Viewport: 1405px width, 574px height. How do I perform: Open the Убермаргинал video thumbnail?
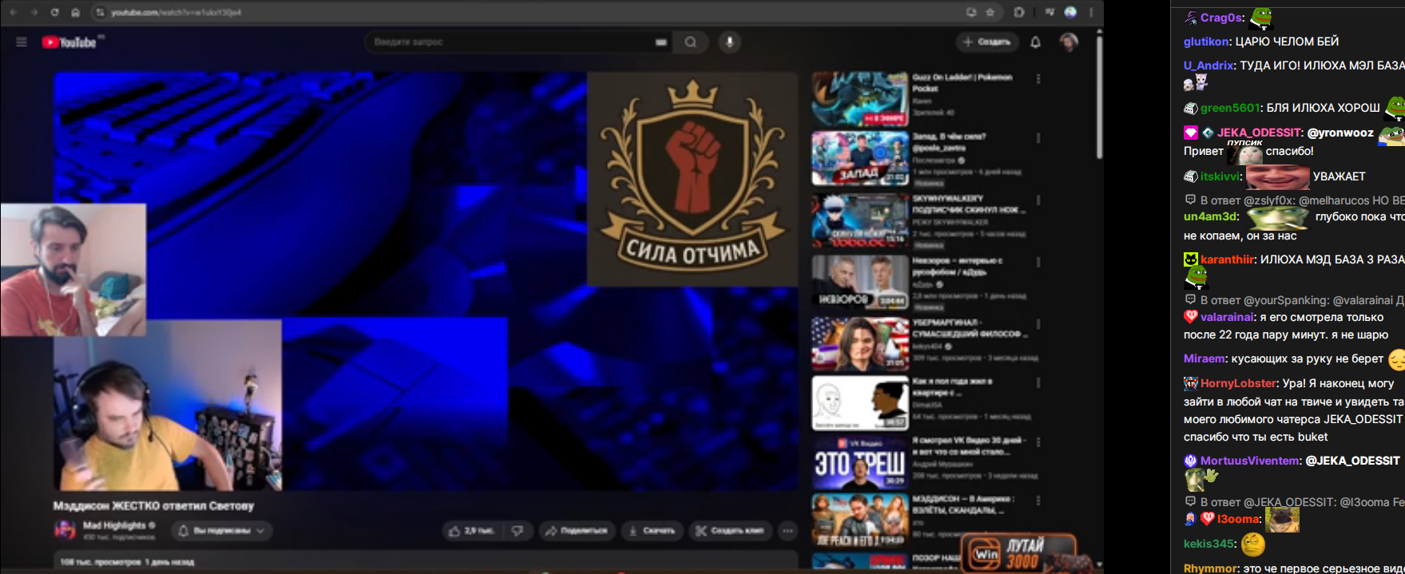[860, 343]
